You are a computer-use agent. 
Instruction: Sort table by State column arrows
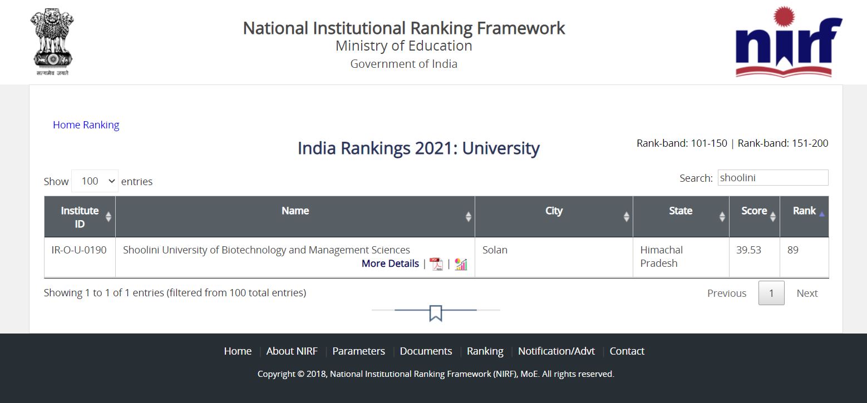(723, 217)
